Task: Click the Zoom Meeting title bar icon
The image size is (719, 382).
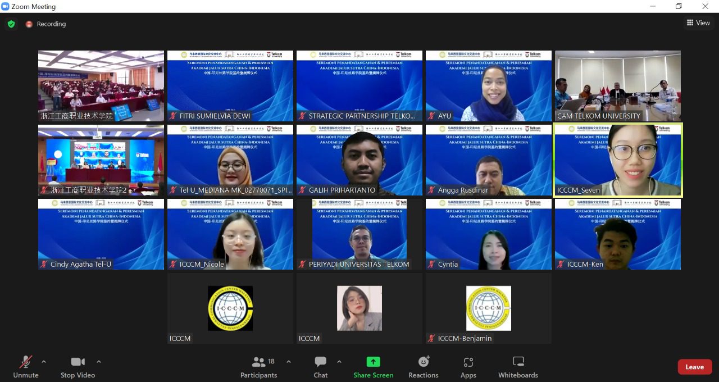Action: (6, 7)
